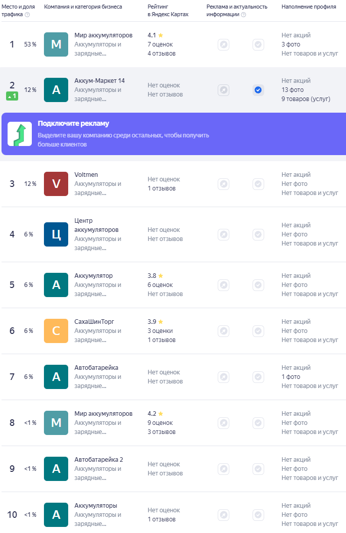Click 'Компания и категория бизнеса' column header
Viewport: 346px width, 533px height.
(x=83, y=7)
